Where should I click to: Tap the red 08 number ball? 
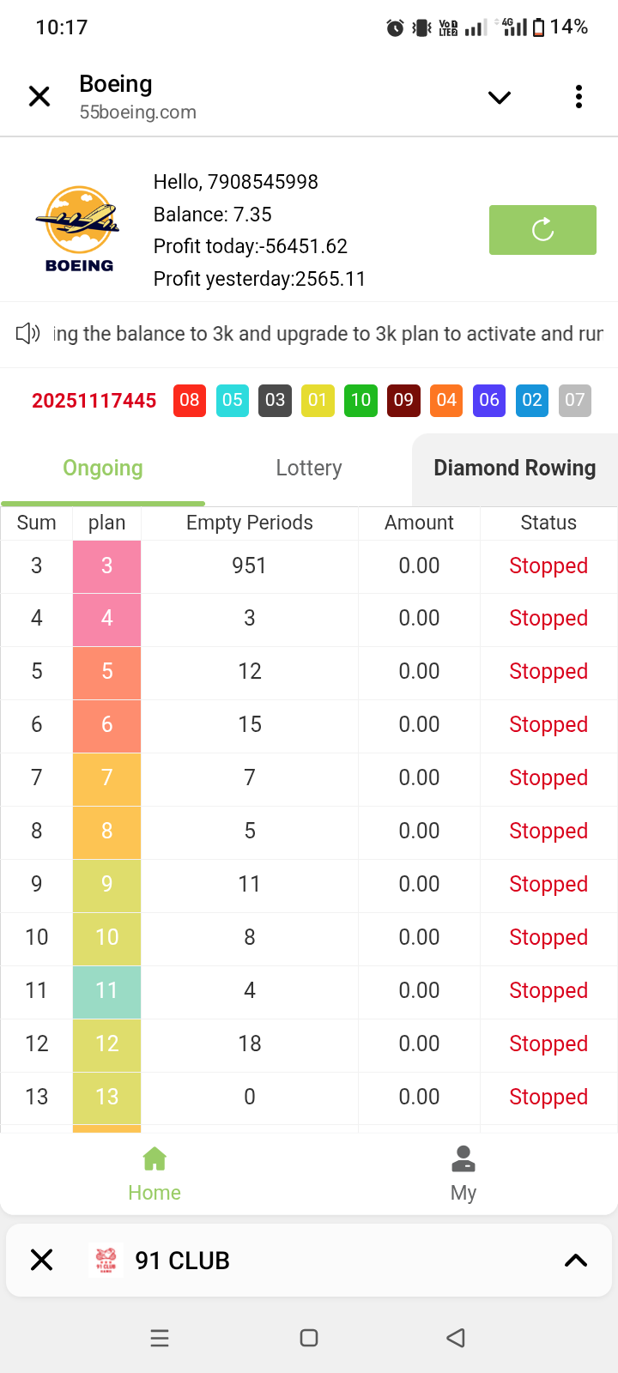tap(190, 400)
